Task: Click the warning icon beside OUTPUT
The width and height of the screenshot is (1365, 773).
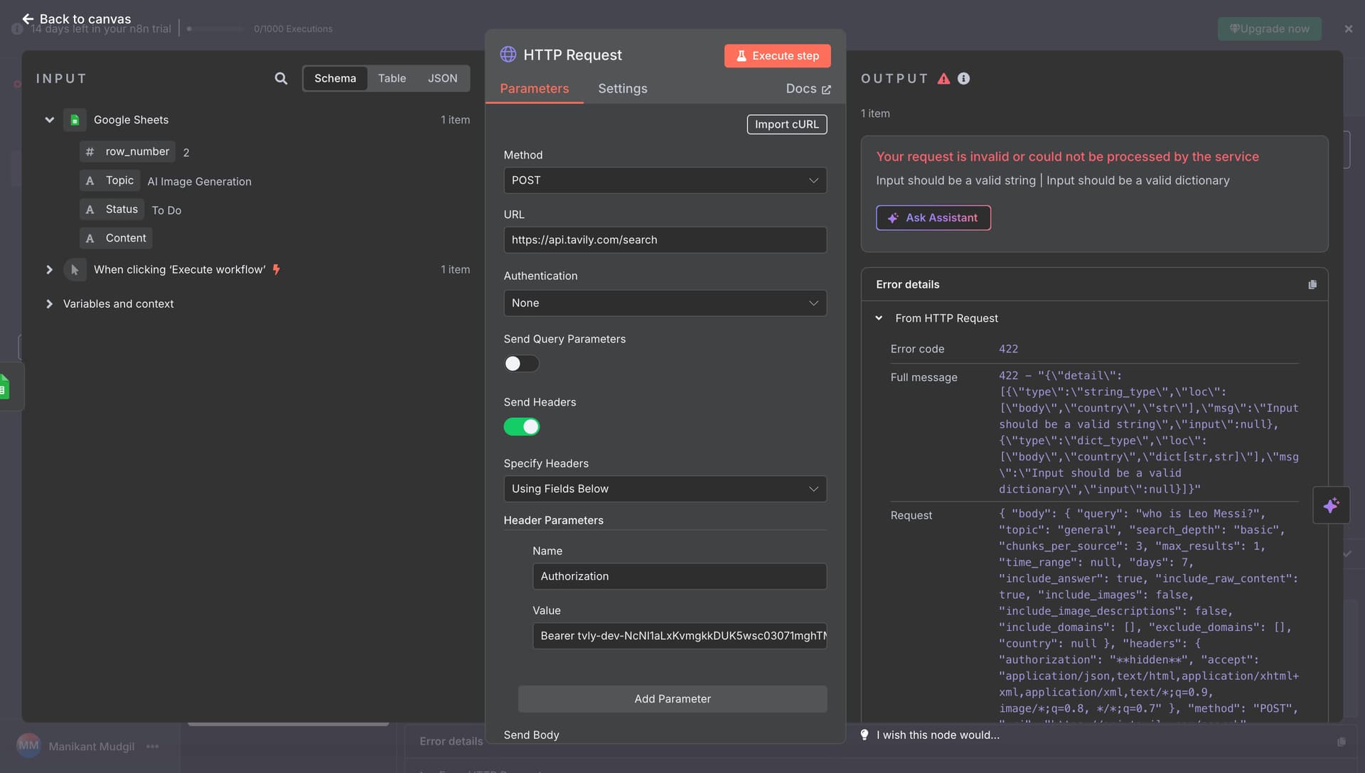Action: click(x=943, y=78)
